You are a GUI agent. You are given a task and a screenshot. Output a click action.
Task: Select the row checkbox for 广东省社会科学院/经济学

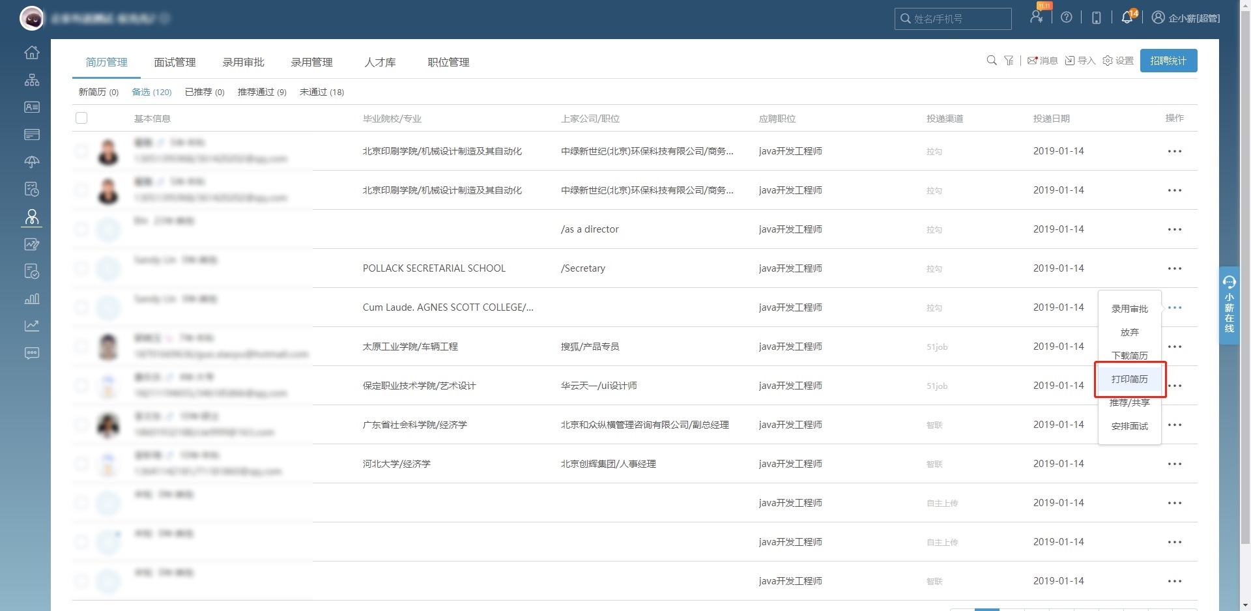coord(81,425)
